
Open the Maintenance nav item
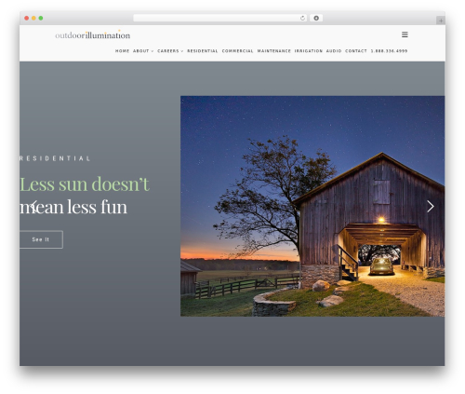coord(274,51)
